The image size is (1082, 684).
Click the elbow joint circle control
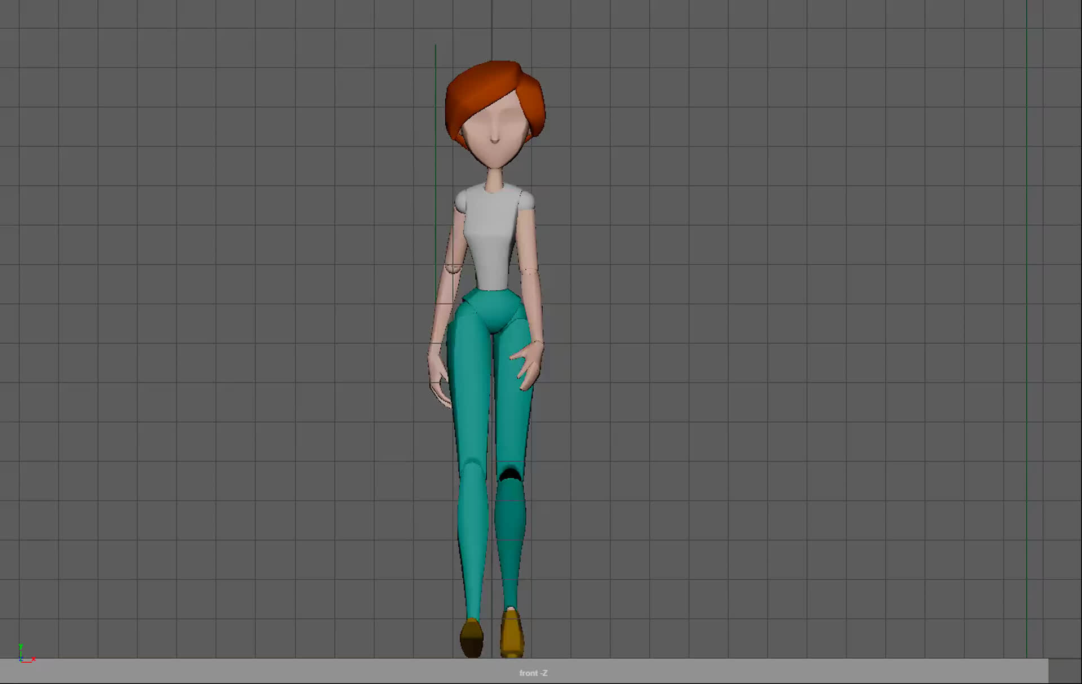click(453, 268)
